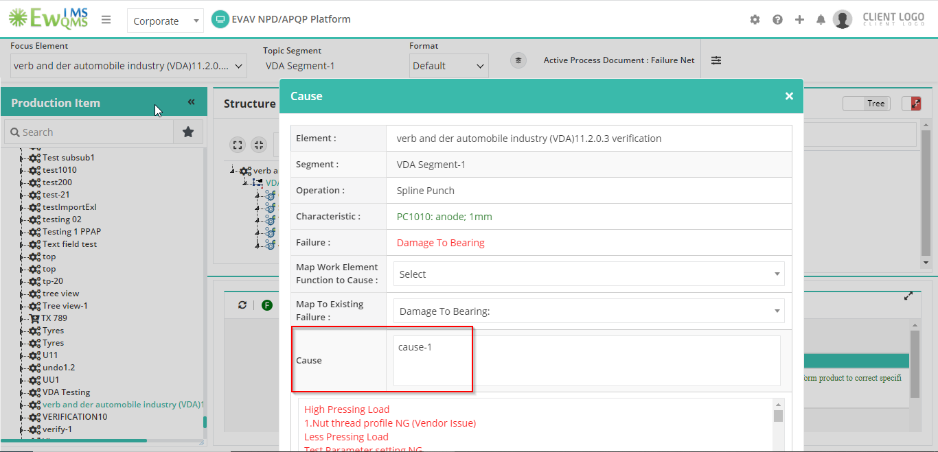Open notifications bell icon
The width and height of the screenshot is (938, 452).
[821, 20]
